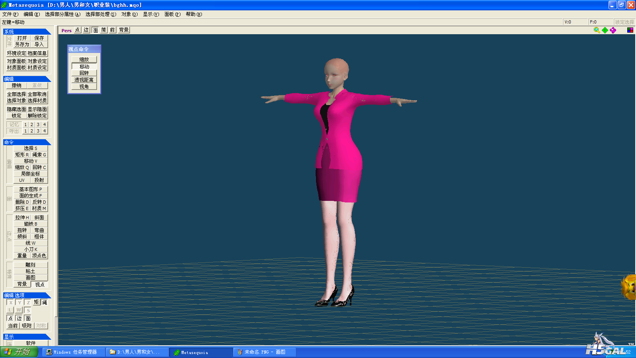Click the 导入 import button
636x358 pixels.
39,45
